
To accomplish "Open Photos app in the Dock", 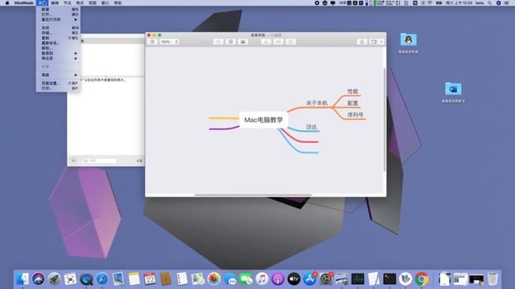I will point(214,279).
